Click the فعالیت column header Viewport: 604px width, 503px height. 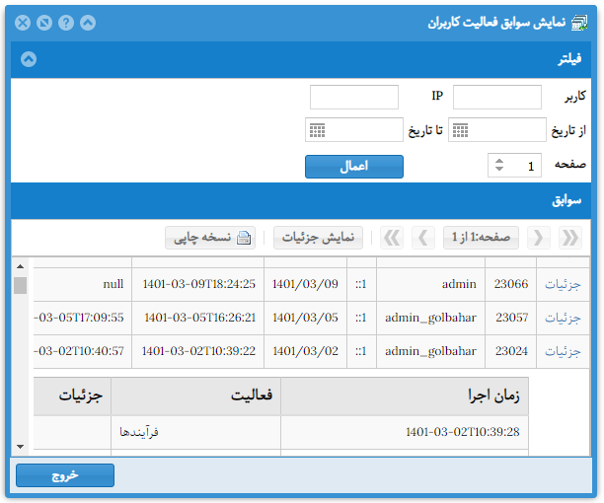point(195,396)
